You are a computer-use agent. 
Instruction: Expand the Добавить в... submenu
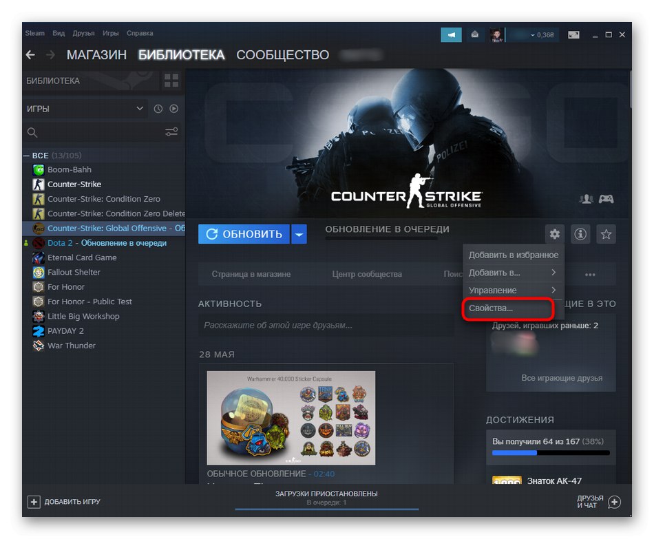click(x=513, y=273)
